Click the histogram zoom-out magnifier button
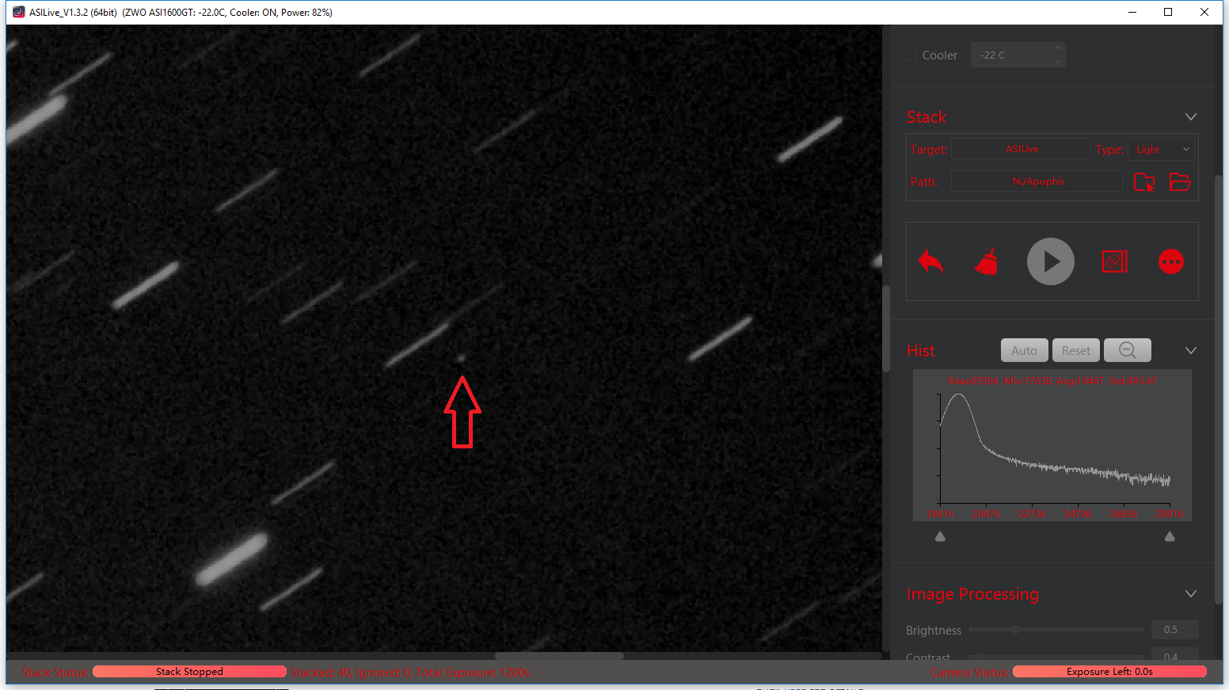Viewport: 1229px width, 690px height. (1127, 350)
